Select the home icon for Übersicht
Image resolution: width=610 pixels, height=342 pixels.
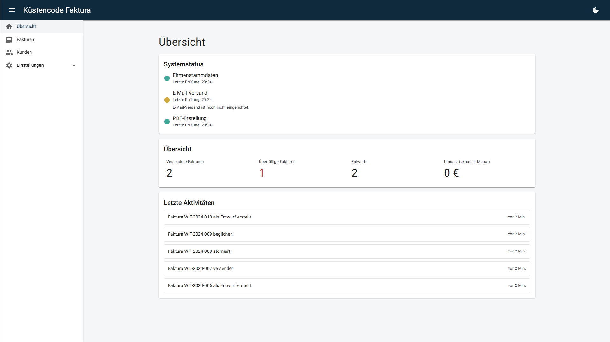(x=9, y=27)
